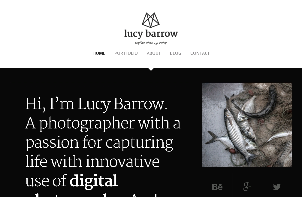Open the BLOG navigation link
The image size is (302, 197).
[175, 53]
